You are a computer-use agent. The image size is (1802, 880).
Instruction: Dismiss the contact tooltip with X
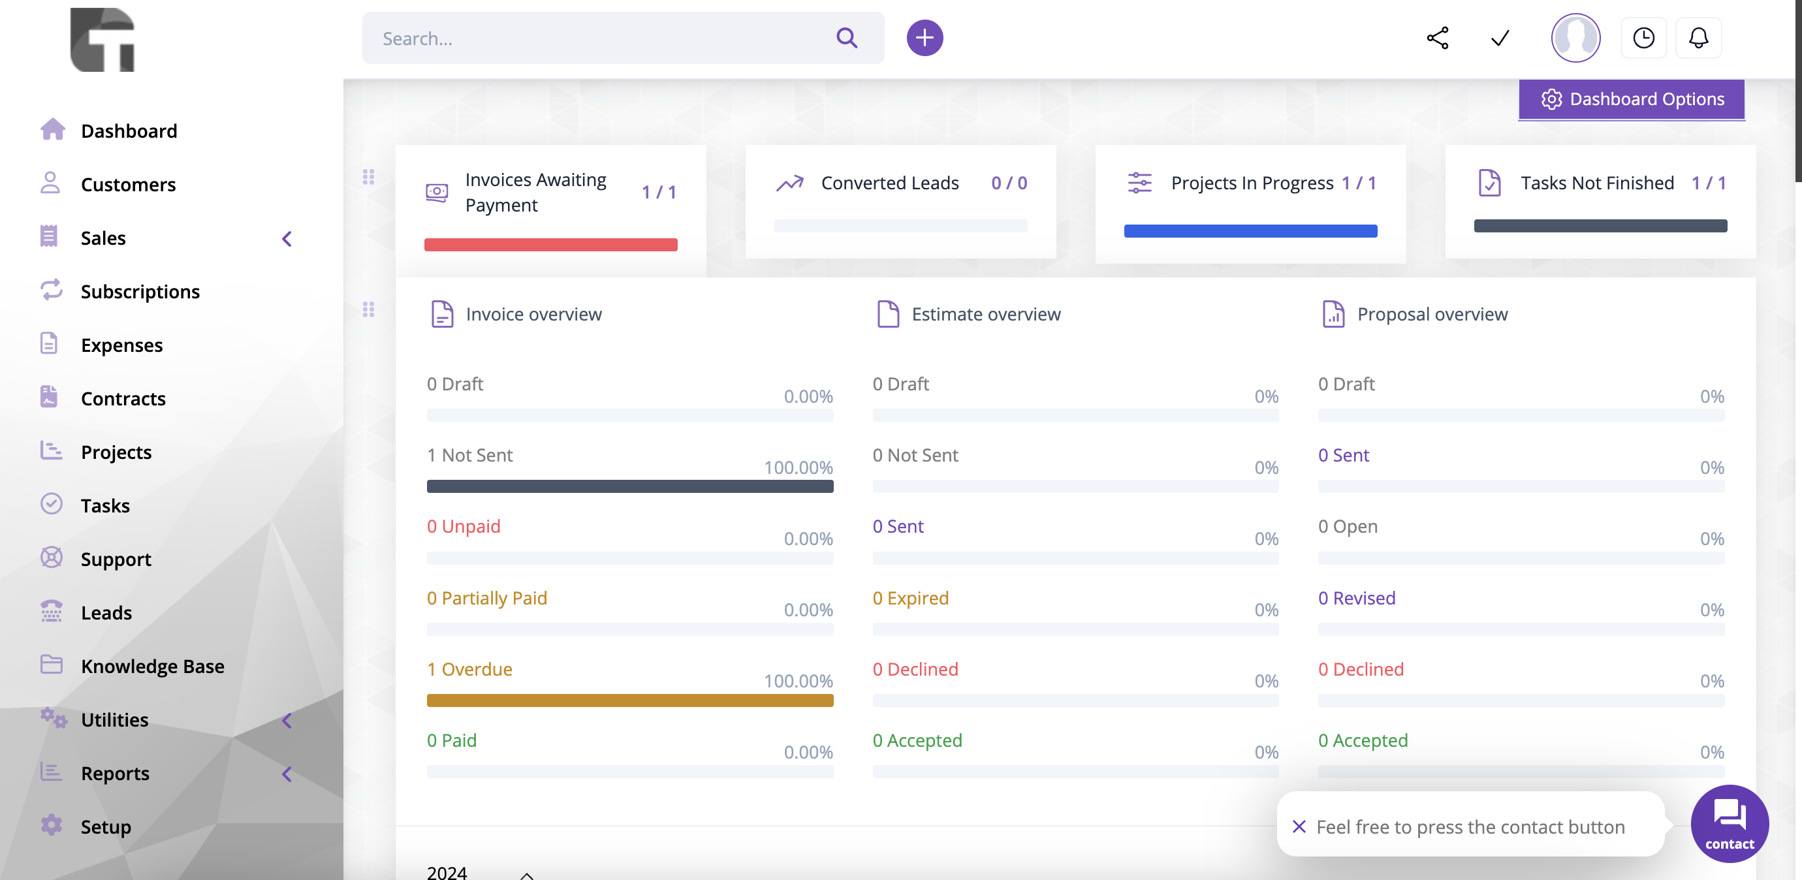coord(1299,826)
